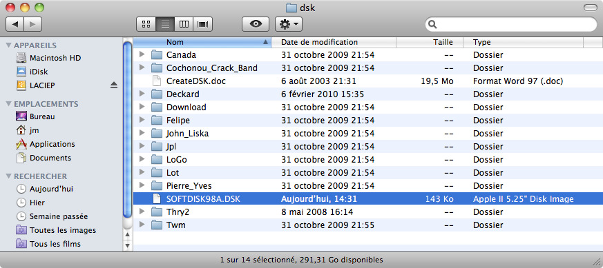The image size is (603, 268).
Task: Select the SOFTDISK98A.DSK file icon
Action: click(x=157, y=199)
